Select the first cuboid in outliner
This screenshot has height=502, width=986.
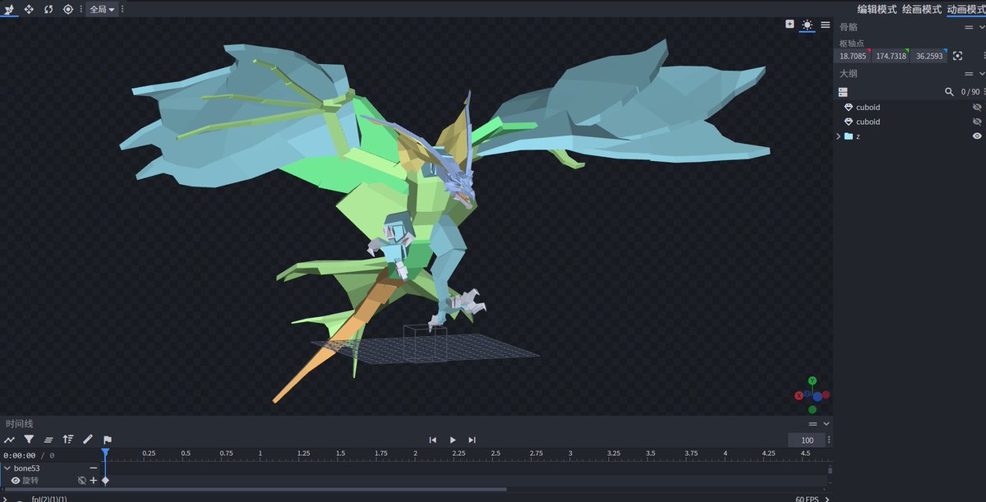(868, 108)
